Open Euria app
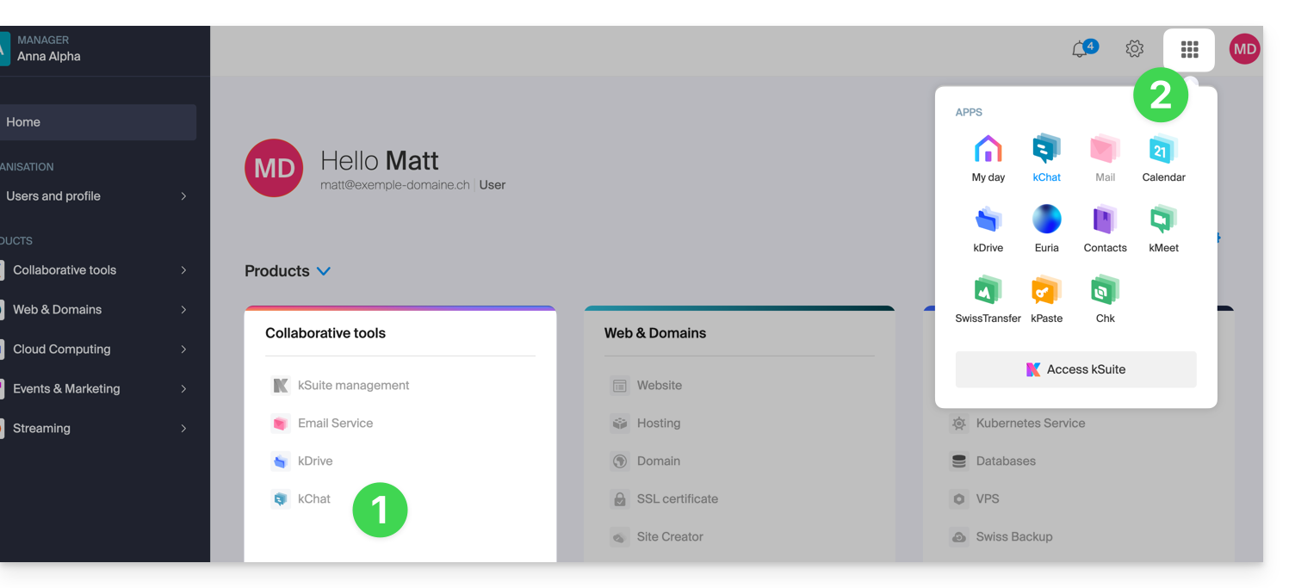 (1046, 228)
